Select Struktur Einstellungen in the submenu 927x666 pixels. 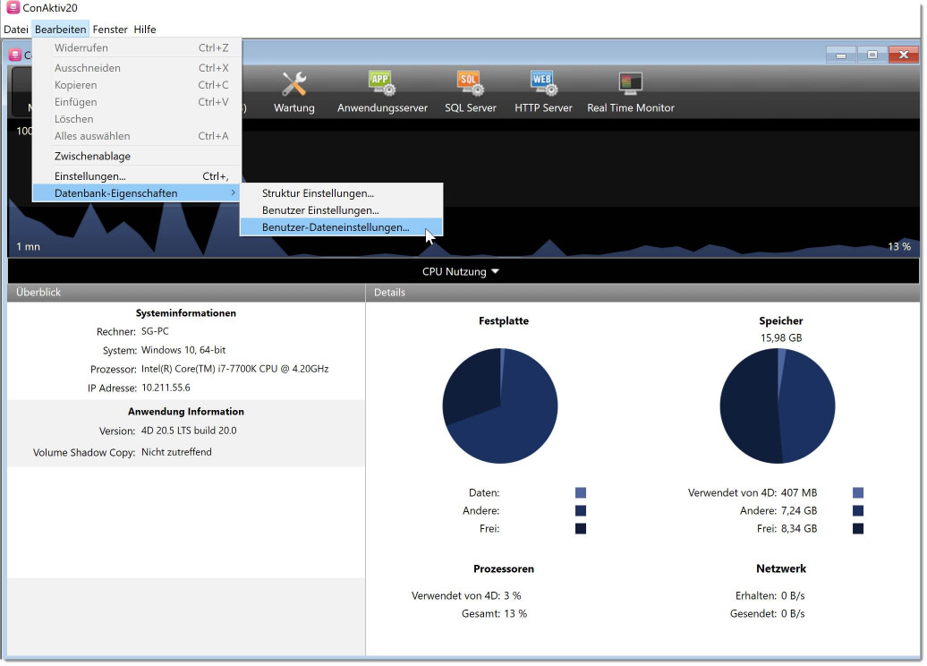318,193
